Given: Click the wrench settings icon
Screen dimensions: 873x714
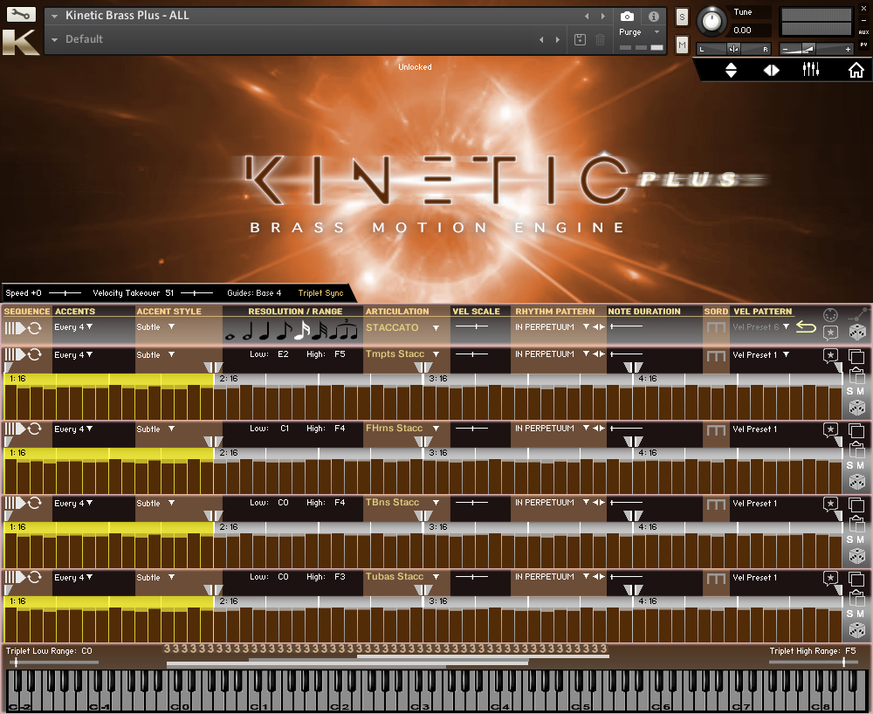Looking at the screenshot, I should tap(21, 15).
